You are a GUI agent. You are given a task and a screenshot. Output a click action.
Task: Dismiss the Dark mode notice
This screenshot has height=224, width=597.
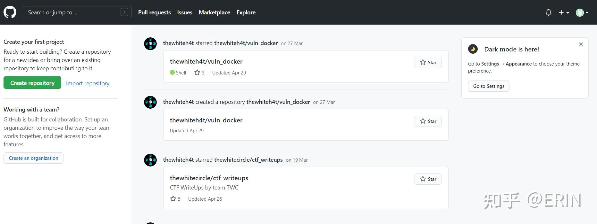[x=581, y=44]
